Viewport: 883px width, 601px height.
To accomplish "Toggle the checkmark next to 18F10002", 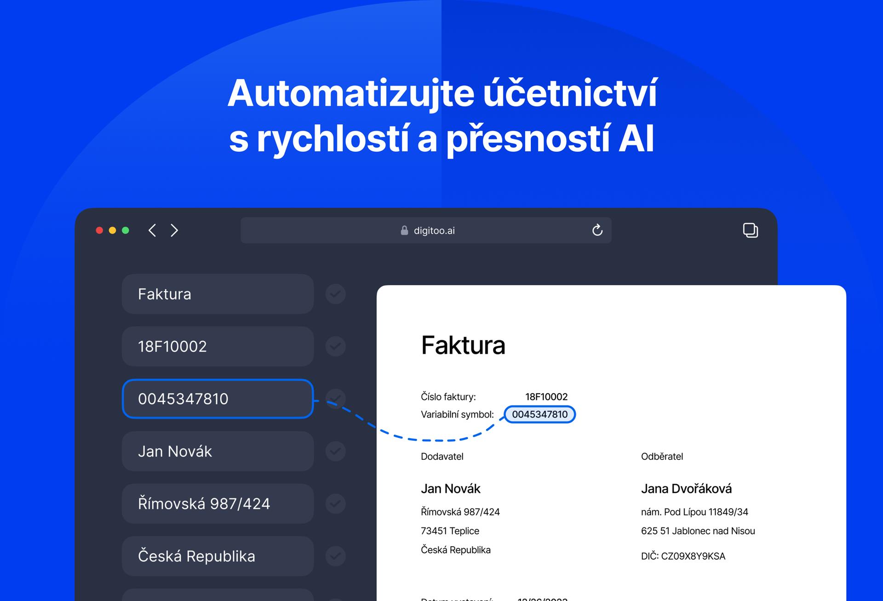I will pyautogui.click(x=335, y=346).
